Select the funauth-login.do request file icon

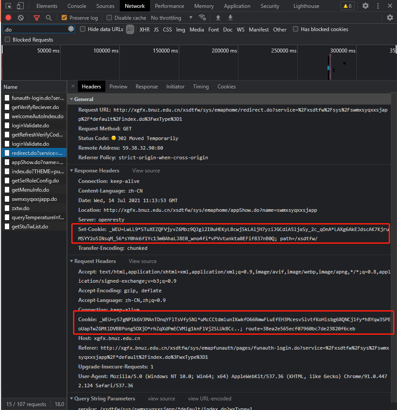click(7, 98)
